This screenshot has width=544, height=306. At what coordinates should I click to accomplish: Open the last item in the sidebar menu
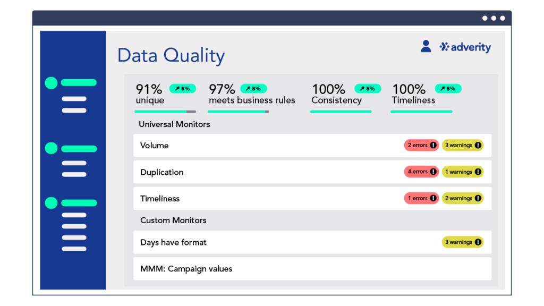[x=74, y=249]
